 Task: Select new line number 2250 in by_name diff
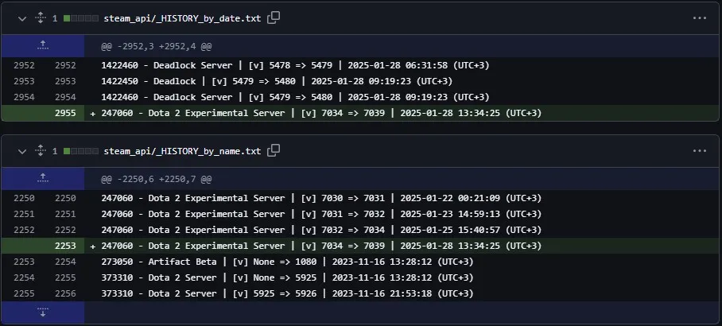tap(65, 198)
